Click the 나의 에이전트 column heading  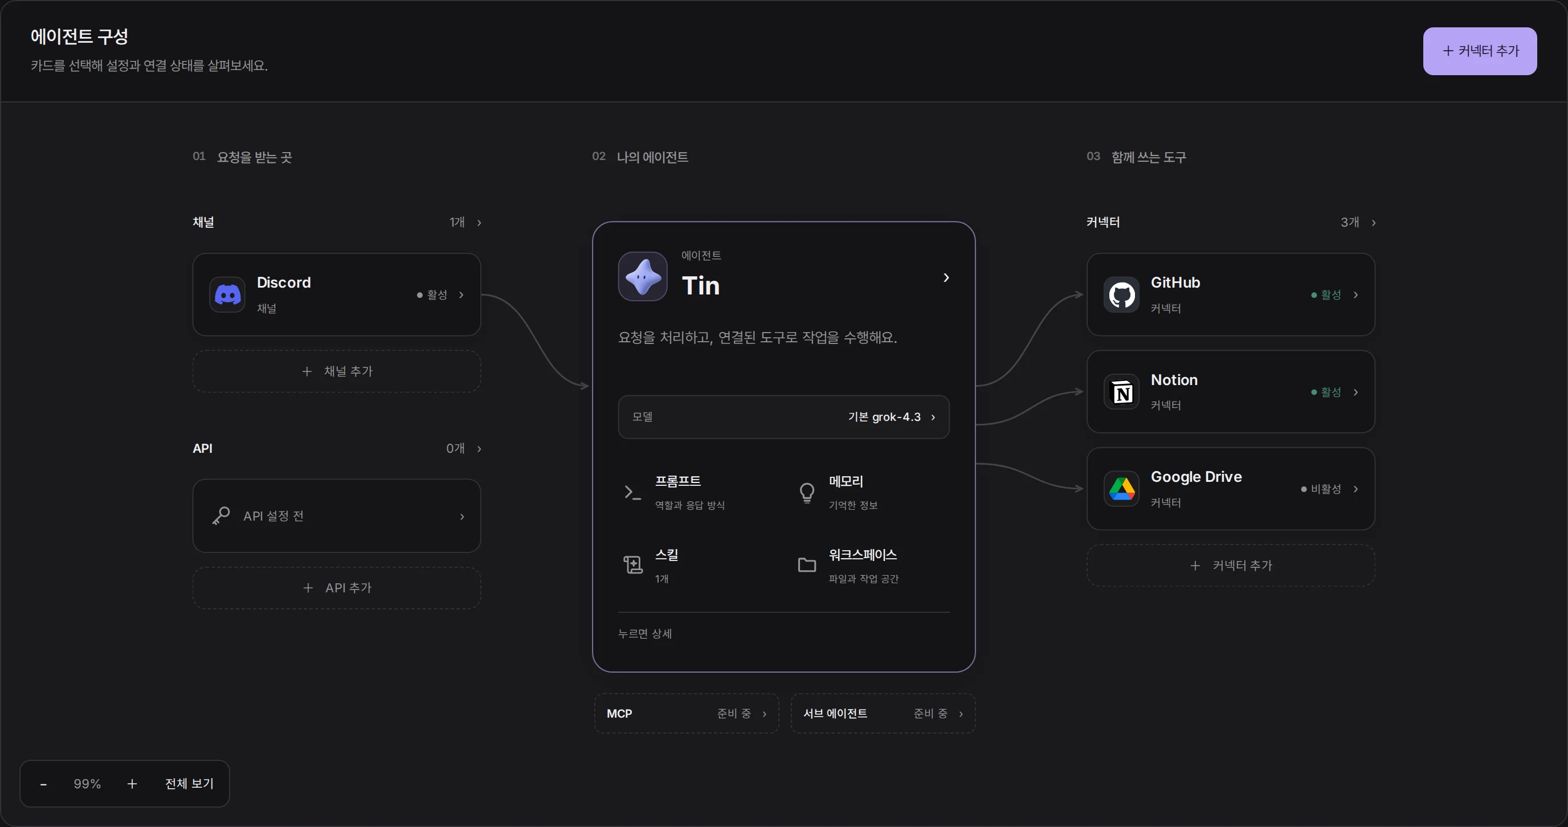(652, 158)
